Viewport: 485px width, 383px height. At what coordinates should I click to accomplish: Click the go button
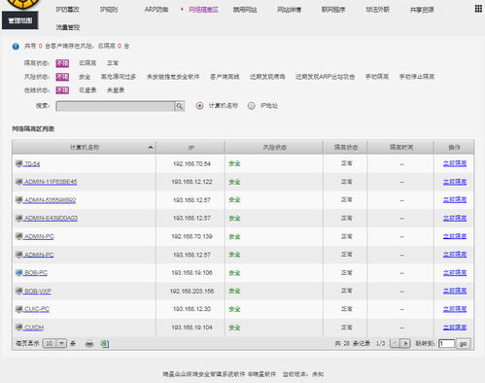(x=464, y=343)
